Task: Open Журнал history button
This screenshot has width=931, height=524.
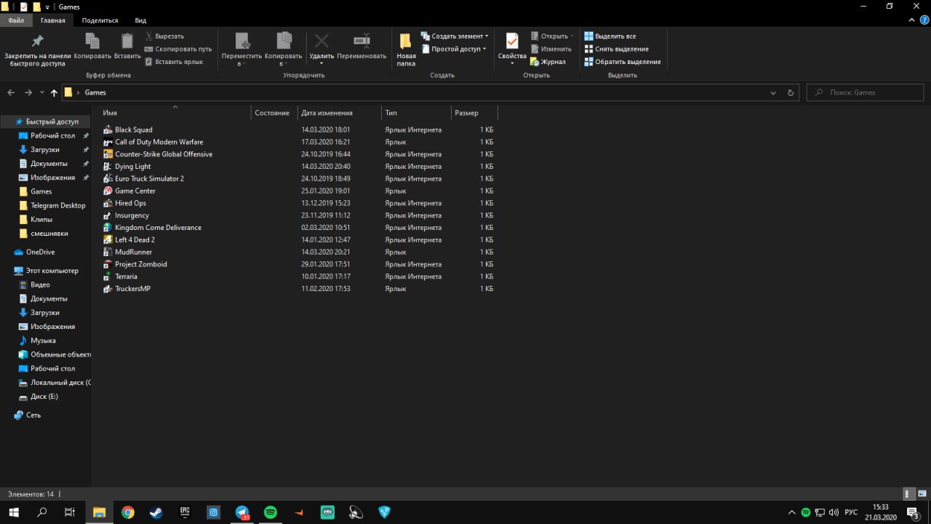Action: click(548, 62)
